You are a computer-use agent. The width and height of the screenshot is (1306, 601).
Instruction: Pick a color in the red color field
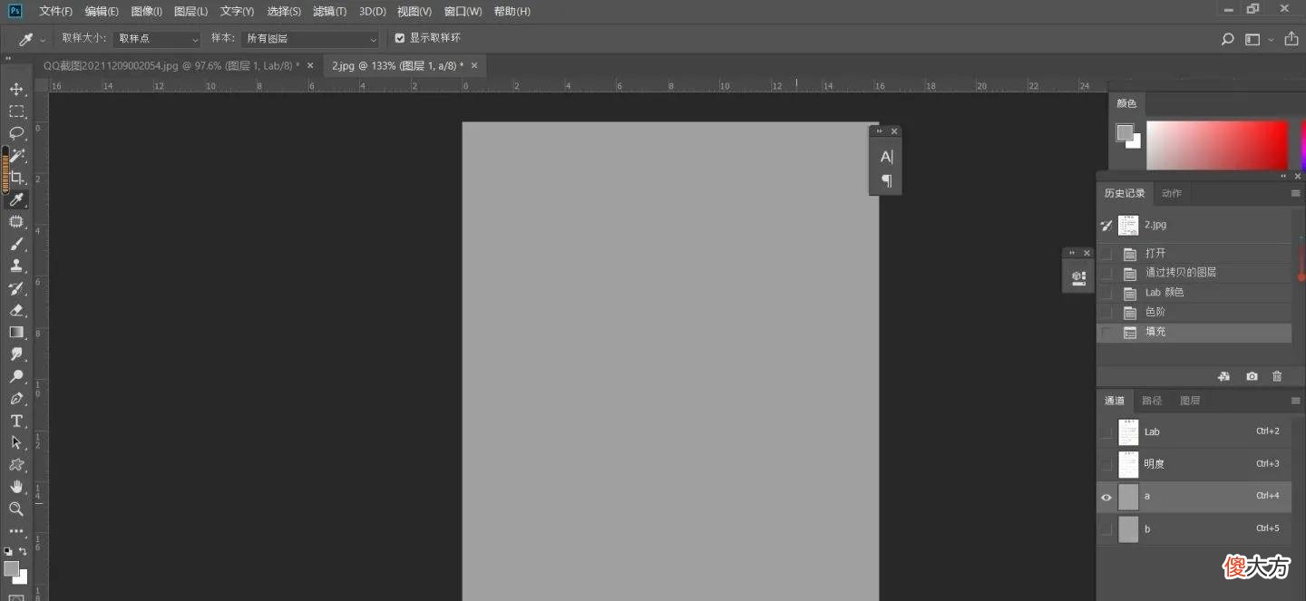click(x=1217, y=146)
